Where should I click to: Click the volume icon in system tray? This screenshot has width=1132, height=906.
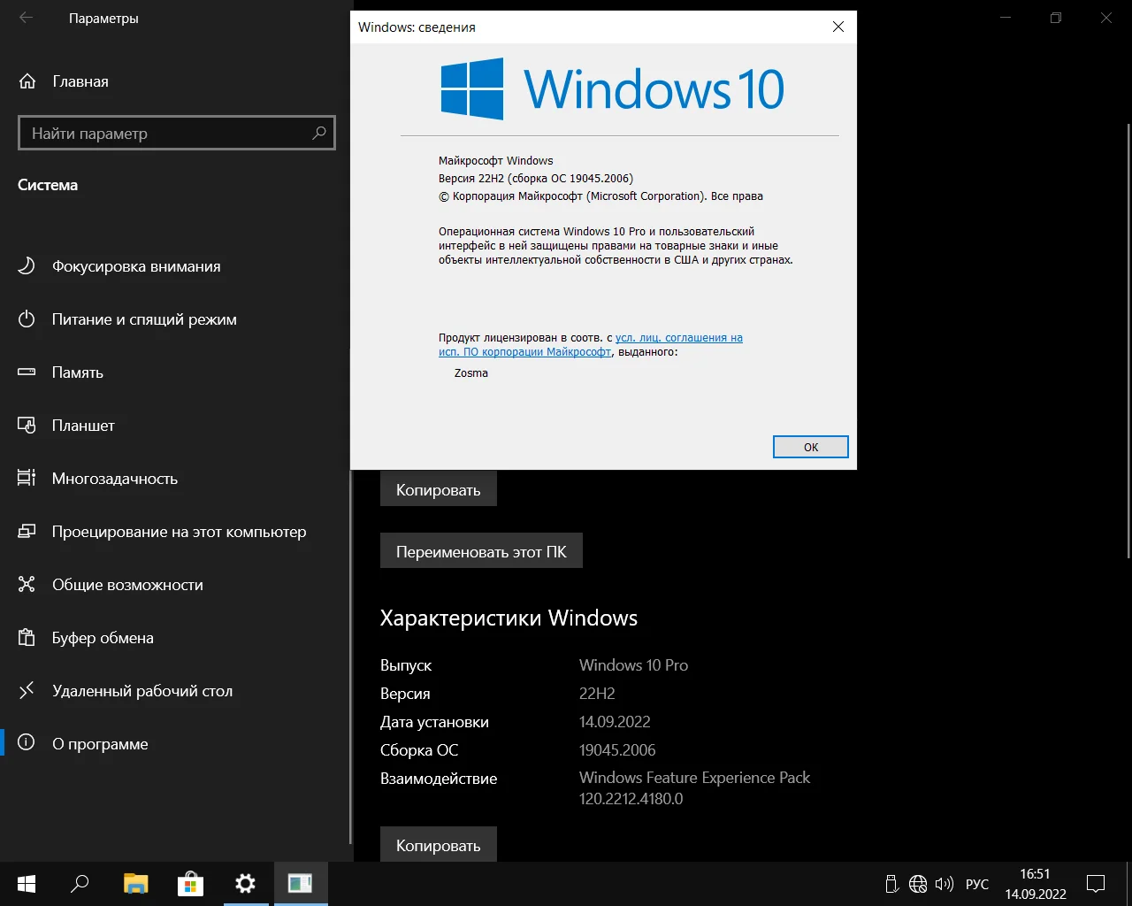pyautogui.click(x=944, y=884)
